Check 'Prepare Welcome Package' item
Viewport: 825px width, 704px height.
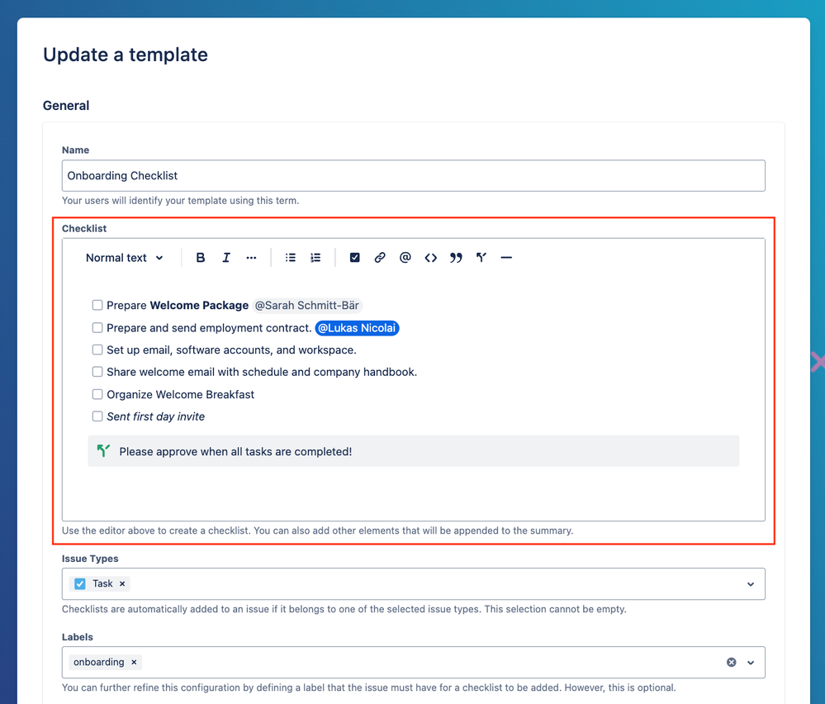coord(97,305)
